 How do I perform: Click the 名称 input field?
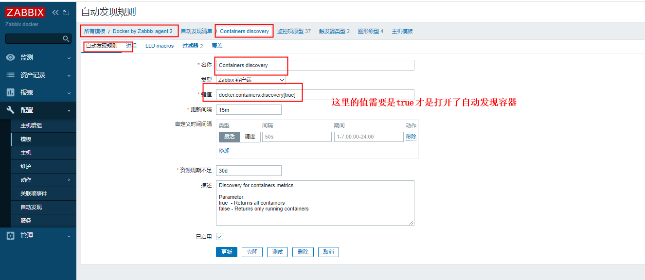pyautogui.click(x=315, y=65)
